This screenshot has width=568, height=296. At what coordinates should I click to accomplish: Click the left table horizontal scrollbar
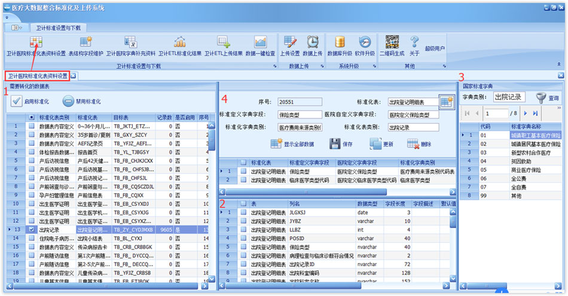pos(107,286)
